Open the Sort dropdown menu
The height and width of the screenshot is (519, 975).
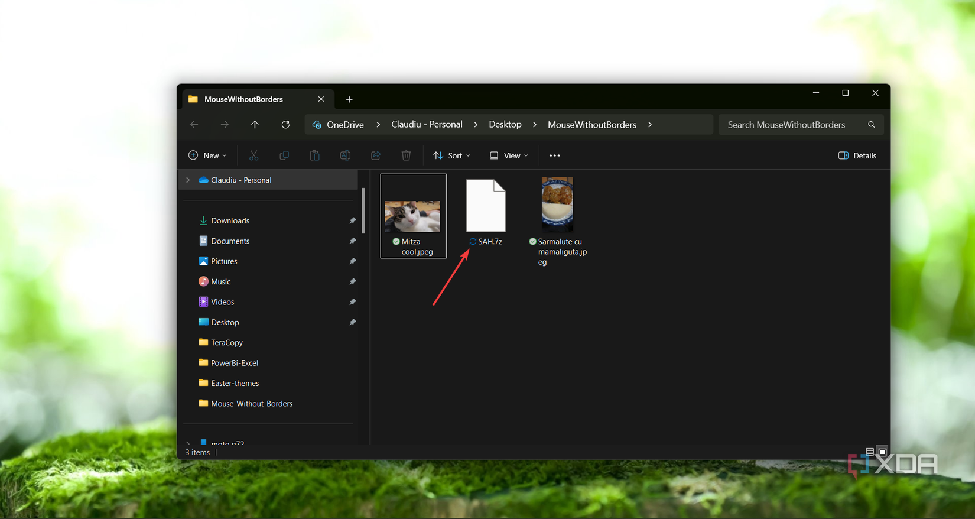pos(452,155)
